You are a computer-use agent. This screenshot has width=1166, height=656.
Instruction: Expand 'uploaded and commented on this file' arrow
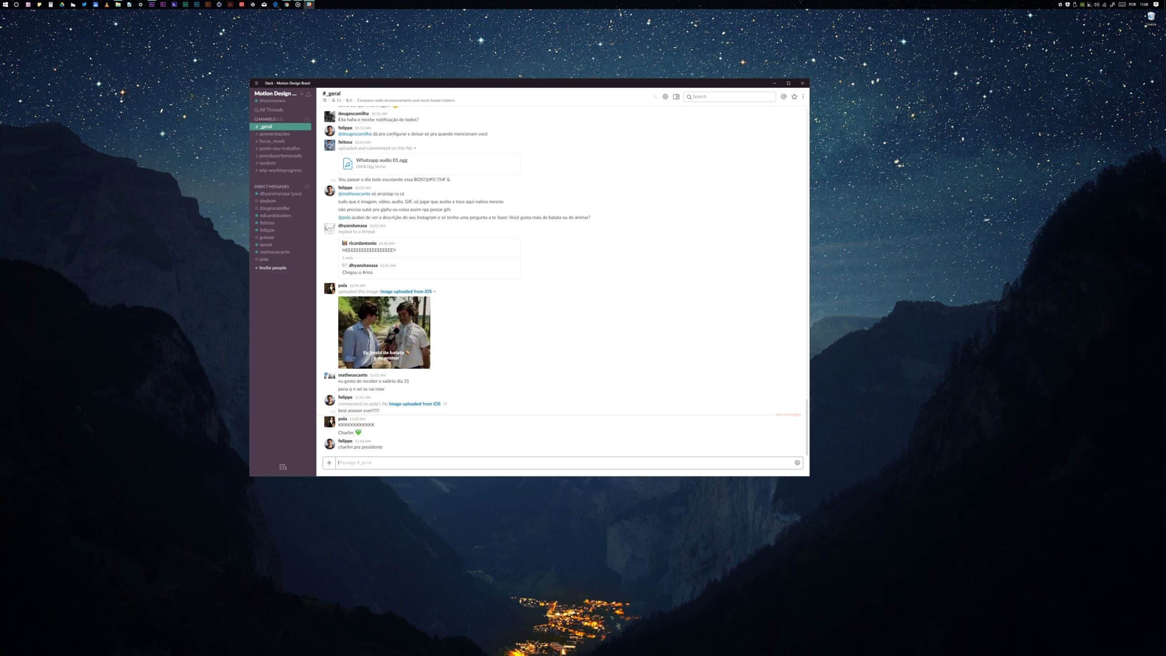[x=415, y=149]
